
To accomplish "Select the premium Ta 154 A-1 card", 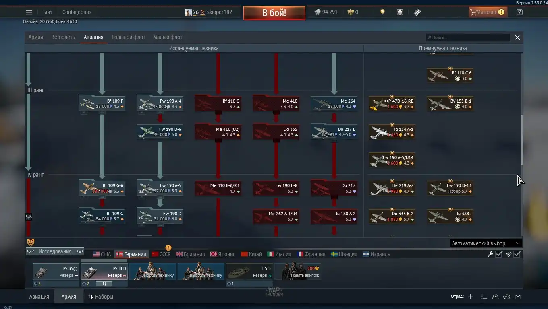I will coord(392,132).
